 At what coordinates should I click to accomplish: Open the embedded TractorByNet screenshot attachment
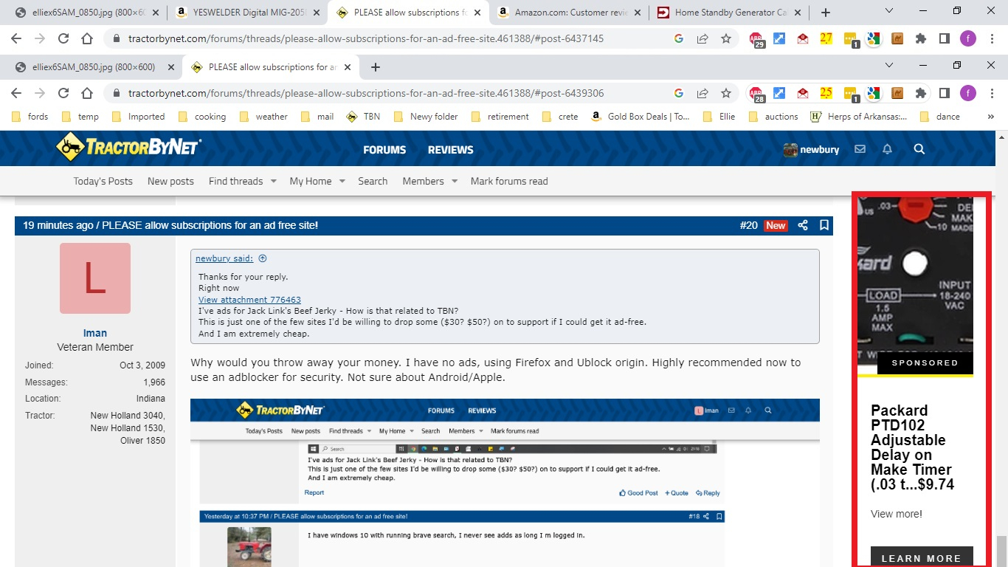(x=505, y=483)
